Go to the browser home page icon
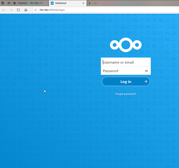This screenshot has height=168, width=179. click(26, 10)
